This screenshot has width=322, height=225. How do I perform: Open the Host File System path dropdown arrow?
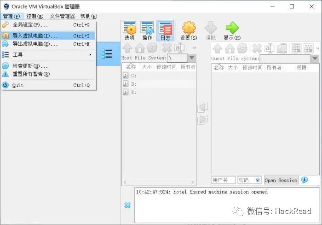point(192,58)
